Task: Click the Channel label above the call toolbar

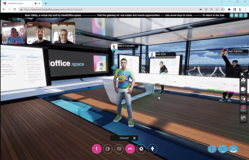Action: pos(124,138)
